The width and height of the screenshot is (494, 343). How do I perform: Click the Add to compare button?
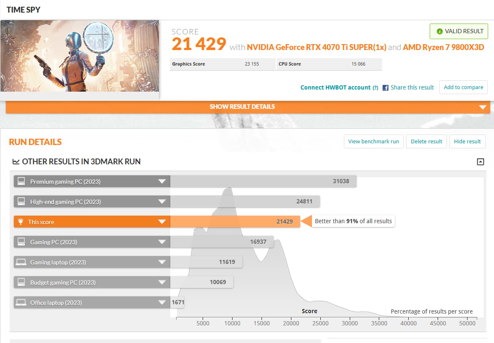(463, 87)
